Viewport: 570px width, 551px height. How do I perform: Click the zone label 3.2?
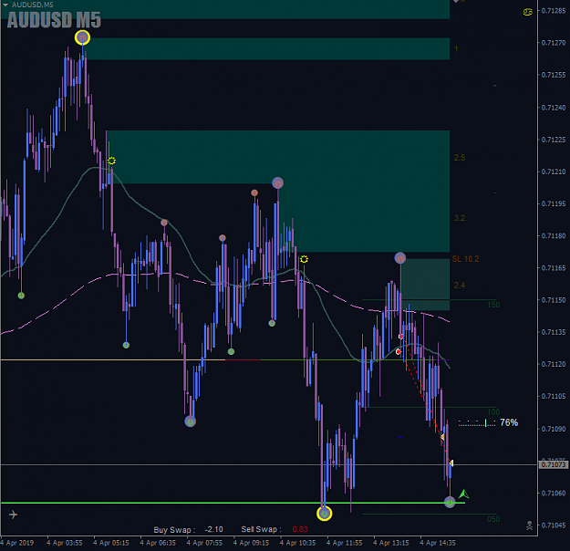tap(459, 218)
